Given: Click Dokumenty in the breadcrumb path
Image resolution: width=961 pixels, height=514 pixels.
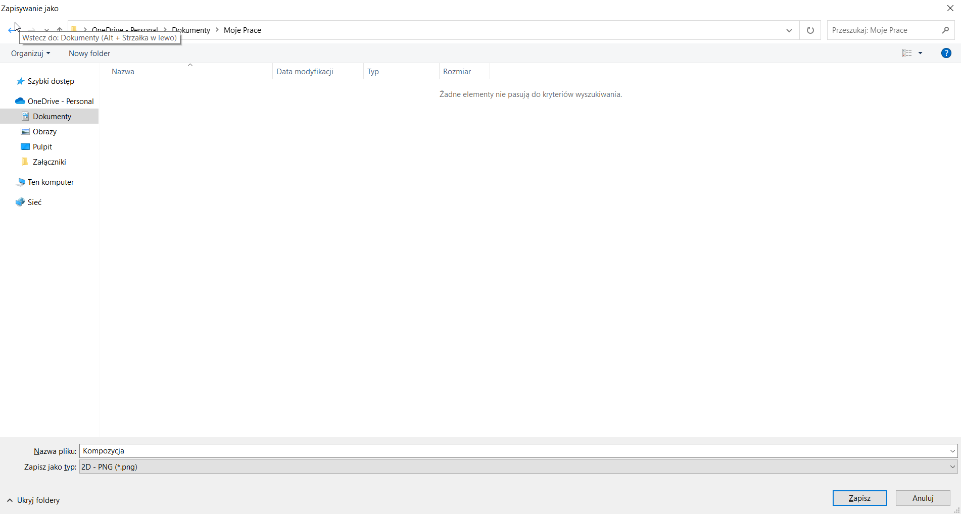Looking at the screenshot, I should point(192,30).
